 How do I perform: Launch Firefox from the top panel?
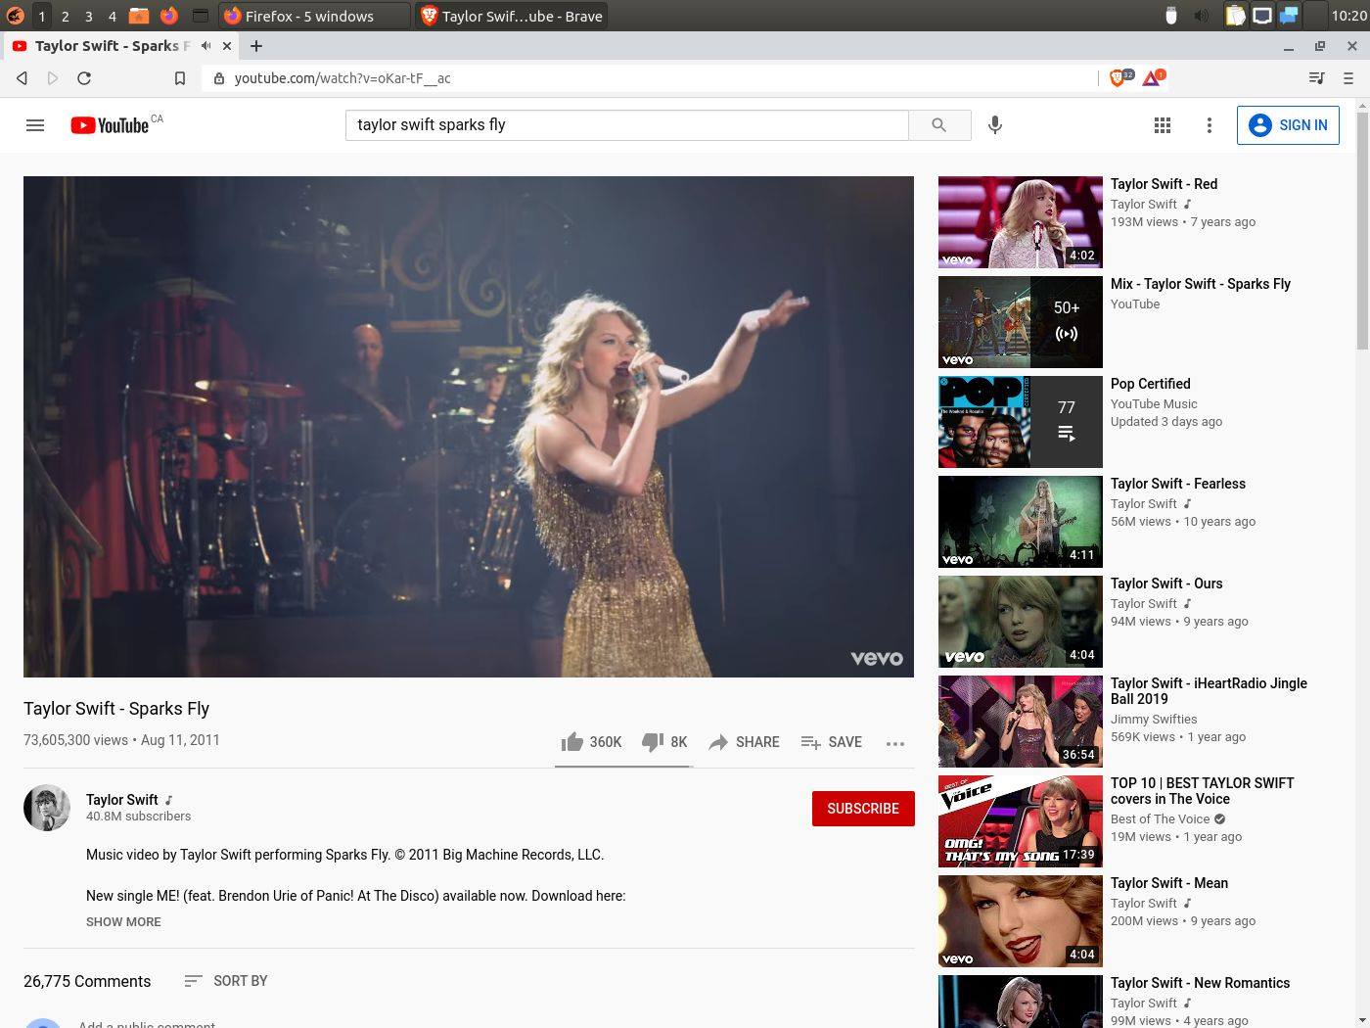[169, 16]
